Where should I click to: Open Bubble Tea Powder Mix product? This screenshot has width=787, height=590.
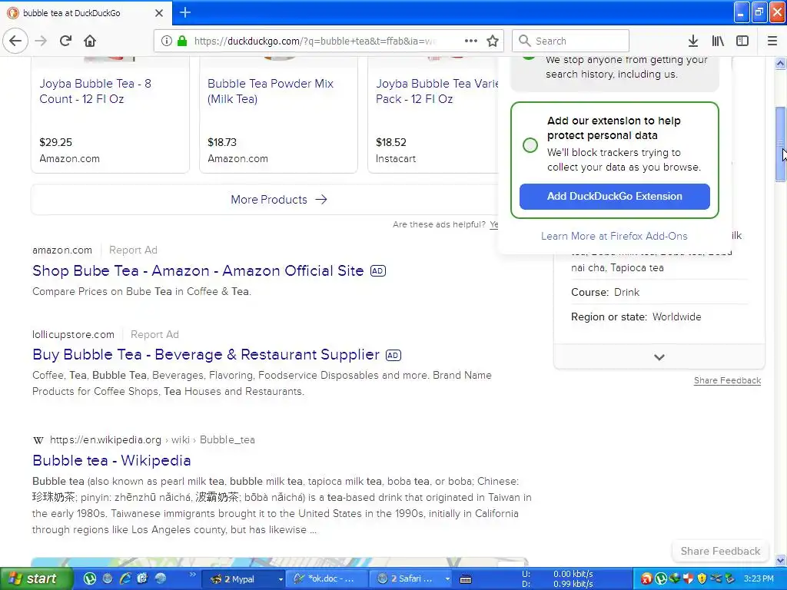click(270, 91)
